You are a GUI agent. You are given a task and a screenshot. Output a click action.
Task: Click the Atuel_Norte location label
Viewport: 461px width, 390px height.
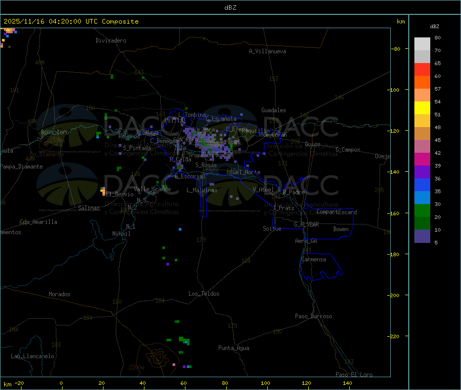point(243,172)
